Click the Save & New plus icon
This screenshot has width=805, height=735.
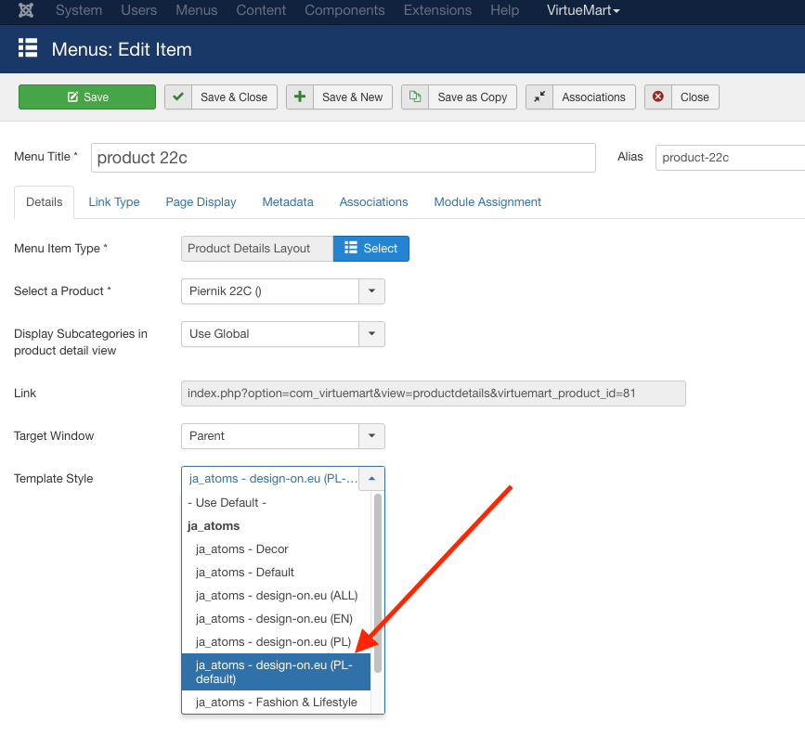click(x=300, y=97)
